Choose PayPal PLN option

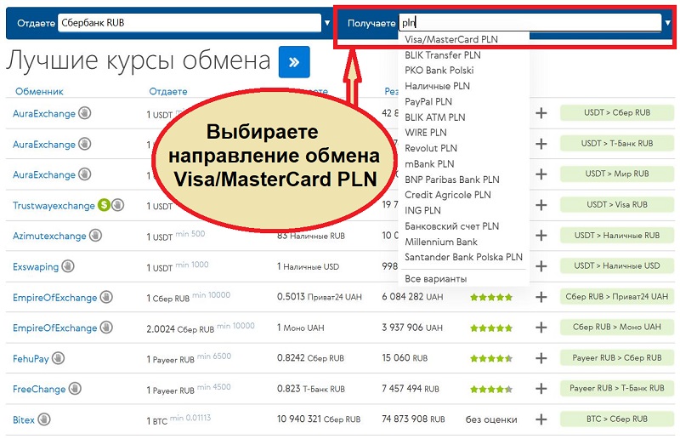click(428, 101)
